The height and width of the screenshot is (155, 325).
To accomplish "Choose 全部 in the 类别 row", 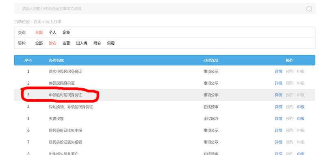I will pos(39,33).
